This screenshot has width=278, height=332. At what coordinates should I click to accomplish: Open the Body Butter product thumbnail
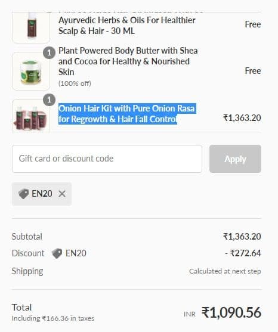click(x=31, y=71)
